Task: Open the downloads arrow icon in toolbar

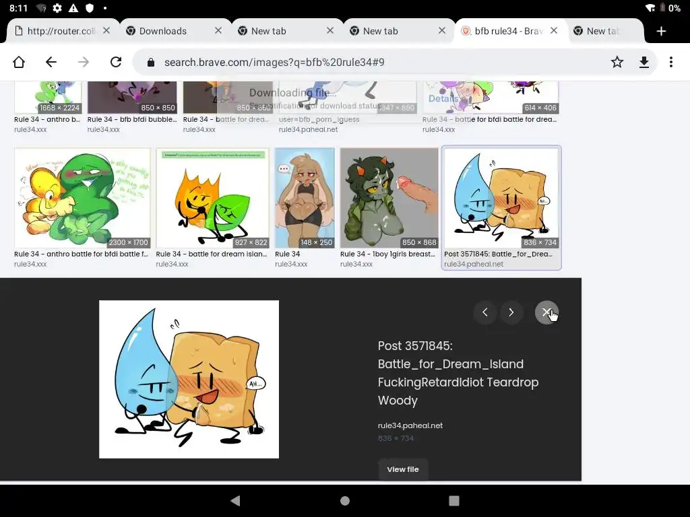Action: tap(644, 62)
